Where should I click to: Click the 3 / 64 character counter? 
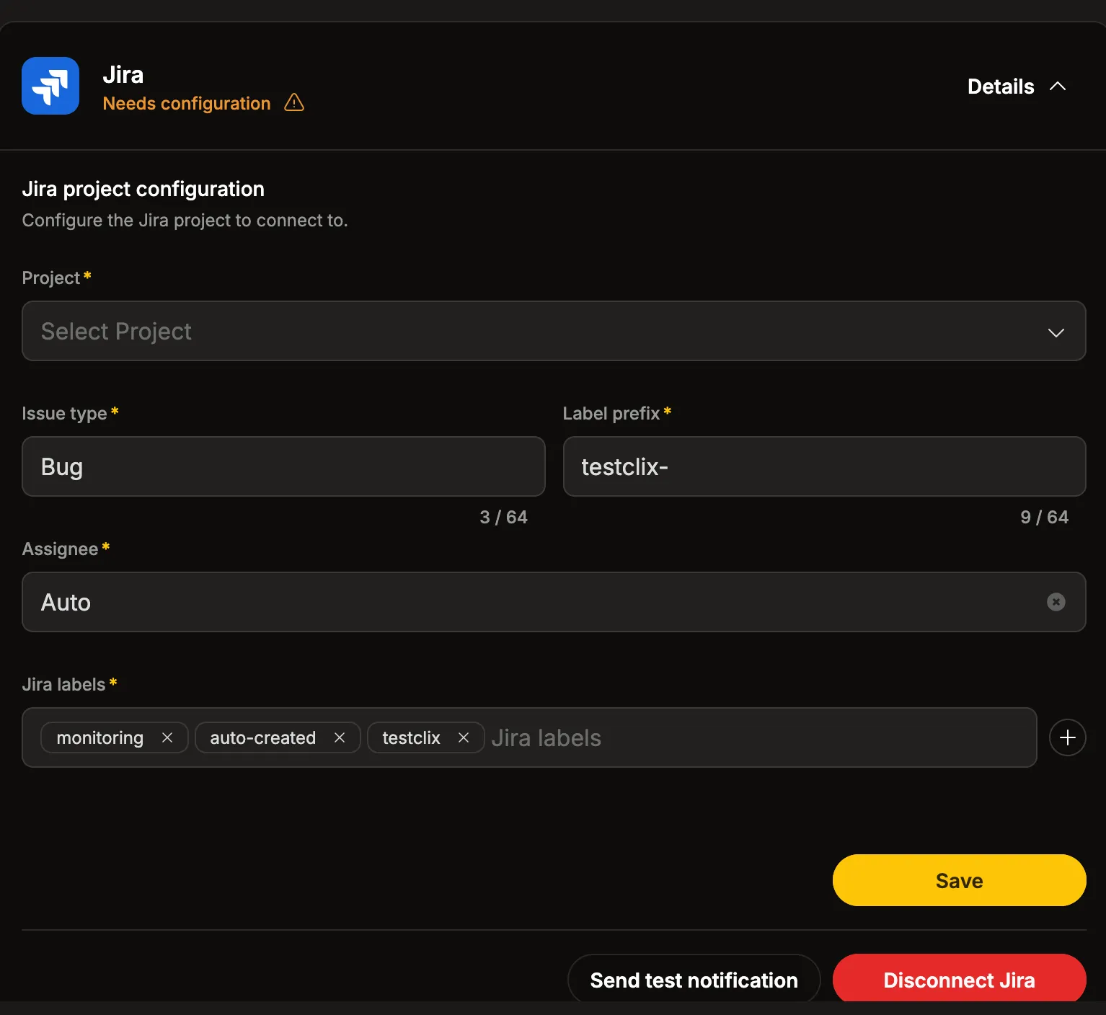tap(503, 517)
